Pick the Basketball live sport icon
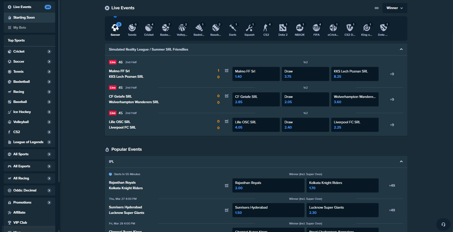The image size is (453, 232). 165,30
